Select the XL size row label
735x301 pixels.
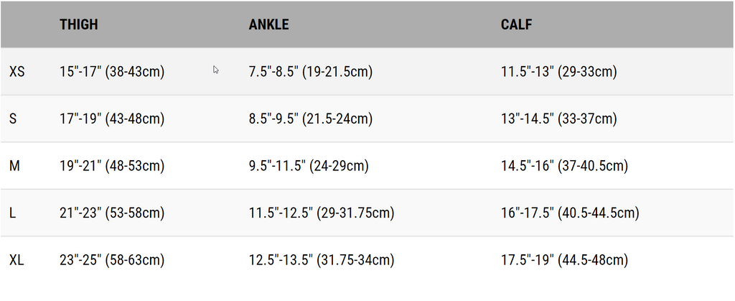click(x=17, y=260)
